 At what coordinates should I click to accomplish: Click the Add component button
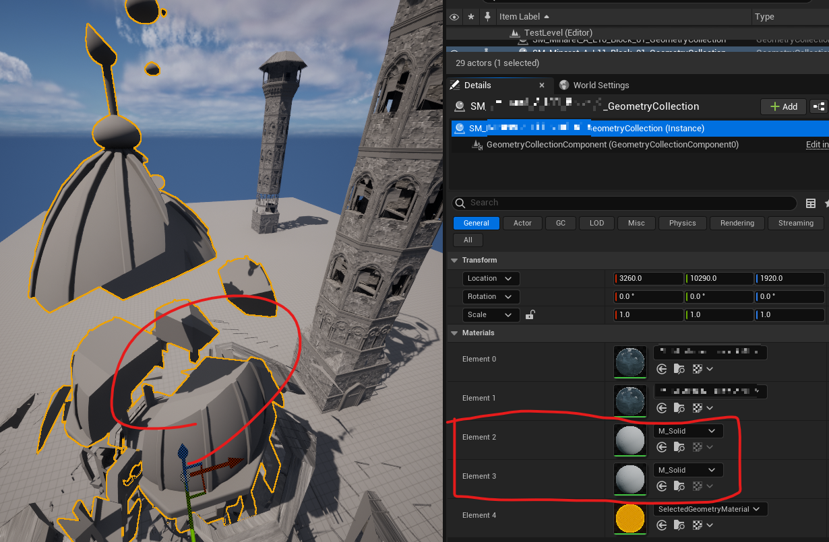[783, 106]
